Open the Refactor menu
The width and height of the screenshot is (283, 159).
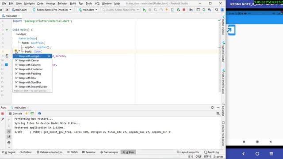62,4
